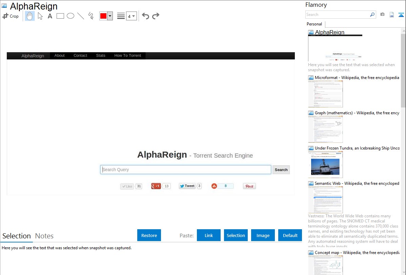Click the line thickness icon

pyautogui.click(x=121, y=16)
